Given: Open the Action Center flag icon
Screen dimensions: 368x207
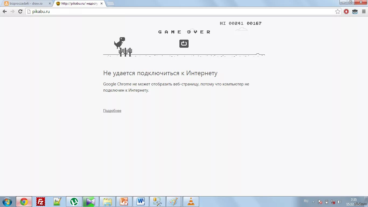Looking at the screenshot, I should click(x=320, y=202).
